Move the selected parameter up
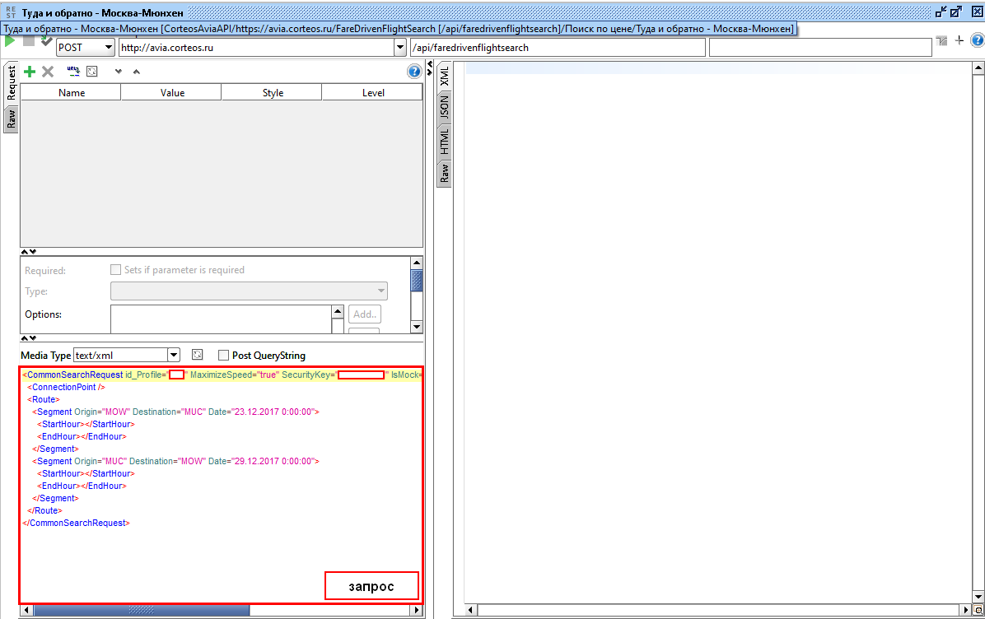The height and width of the screenshot is (619, 985). tap(137, 72)
